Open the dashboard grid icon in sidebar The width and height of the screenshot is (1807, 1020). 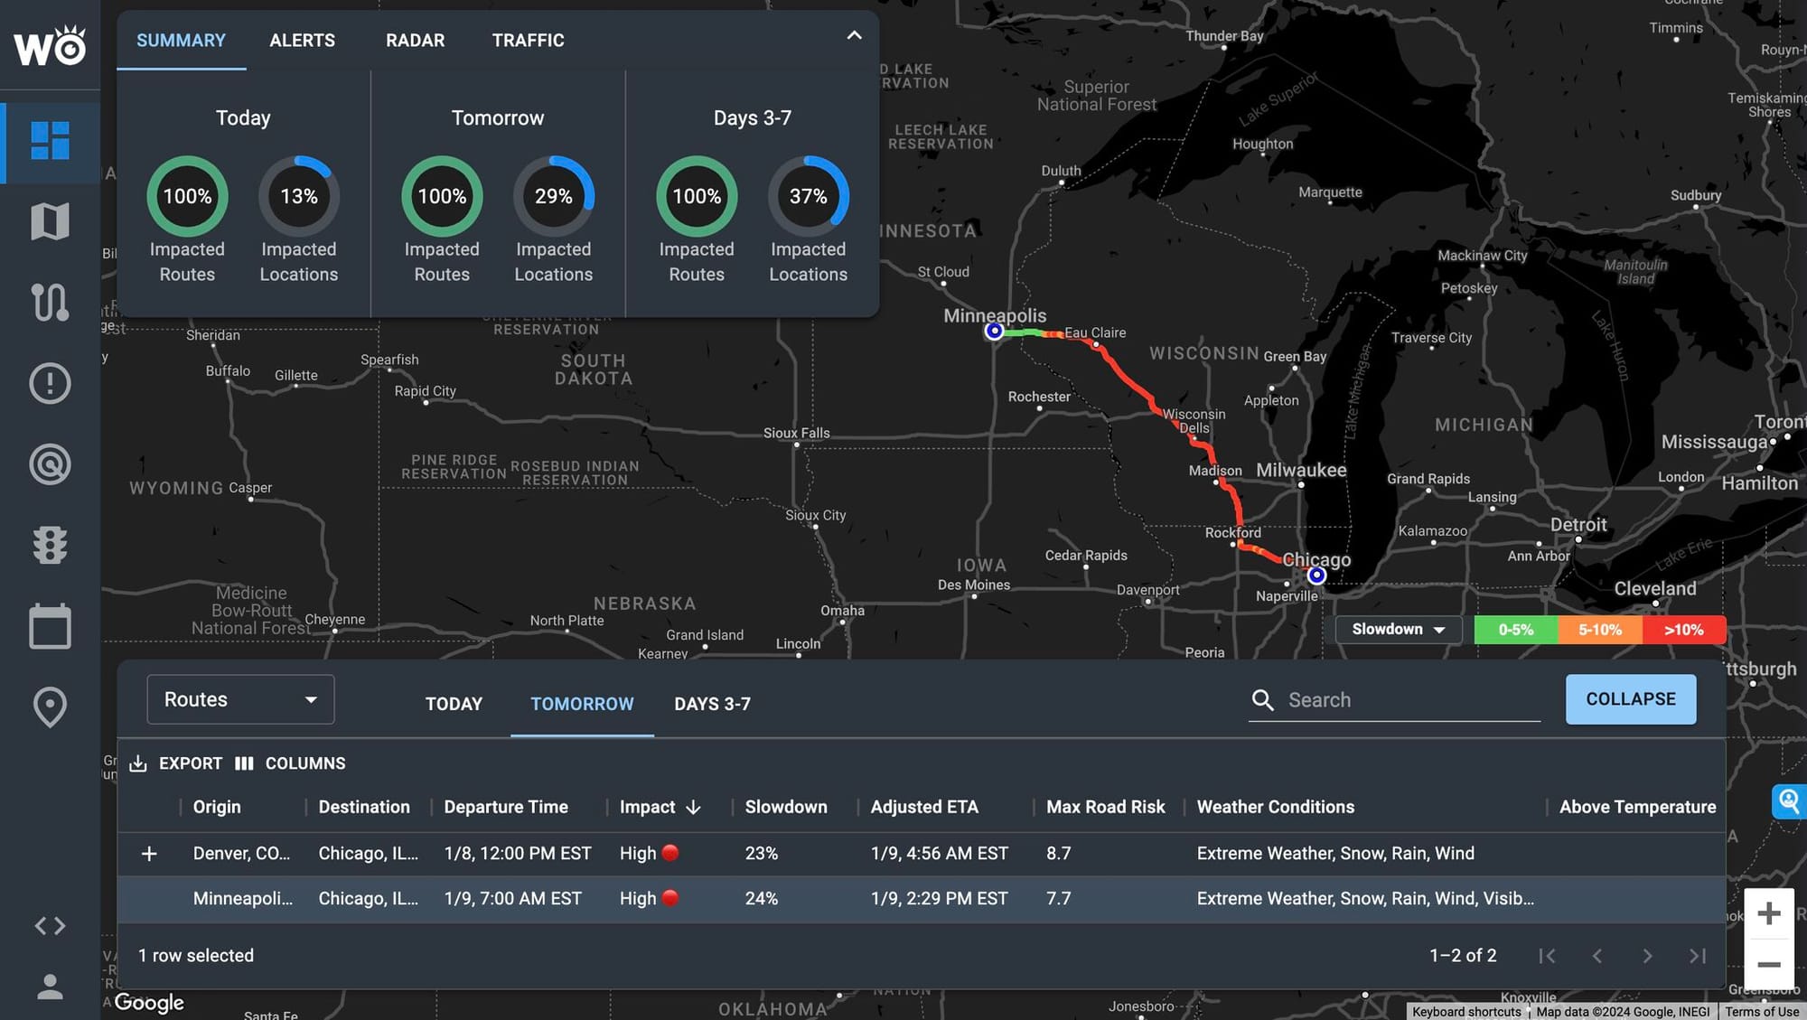(50, 141)
